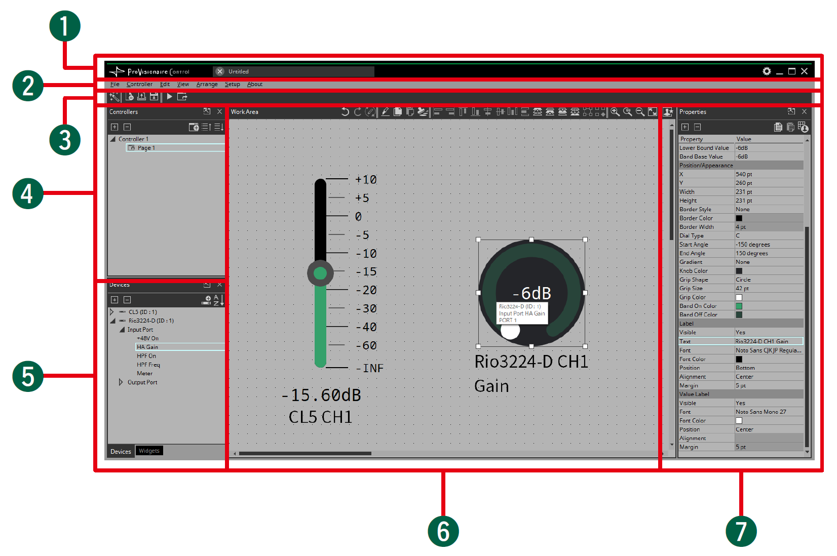Click the save file toolbar icon
837x556 pixels.
[154, 96]
